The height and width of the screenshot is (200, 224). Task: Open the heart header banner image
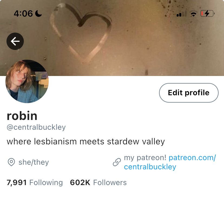click(x=112, y=38)
